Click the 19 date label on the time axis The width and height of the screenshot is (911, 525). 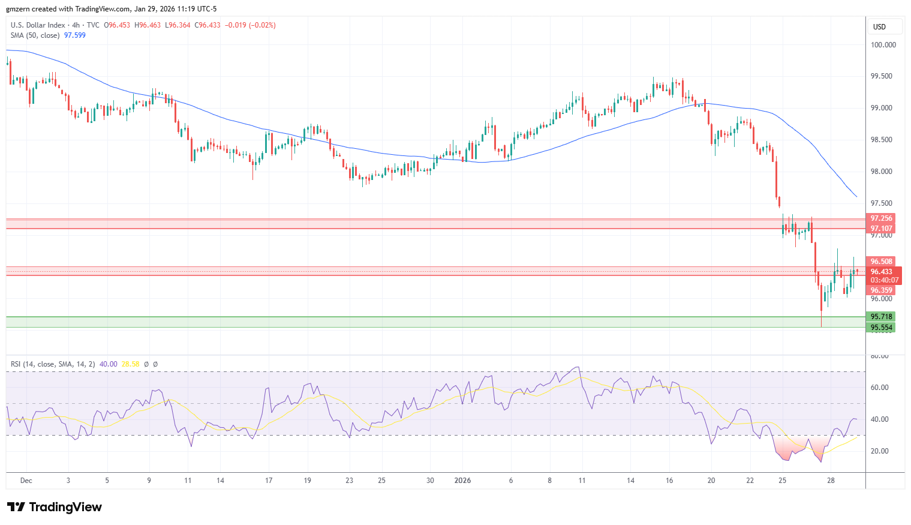[x=308, y=481]
